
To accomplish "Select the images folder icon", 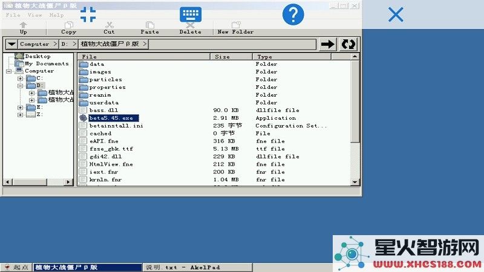I will [x=83, y=72].
